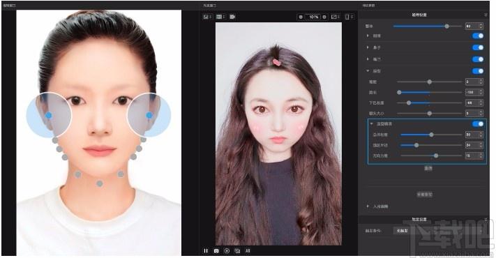Toggle the 脸型 (face shape) switch
Image resolution: width=496 pixels, height=258 pixels.
[x=478, y=71]
